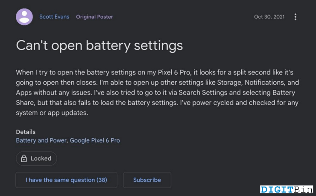Click the Details heading
The width and height of the screenshot is (316, 196).
pos(26,132)
